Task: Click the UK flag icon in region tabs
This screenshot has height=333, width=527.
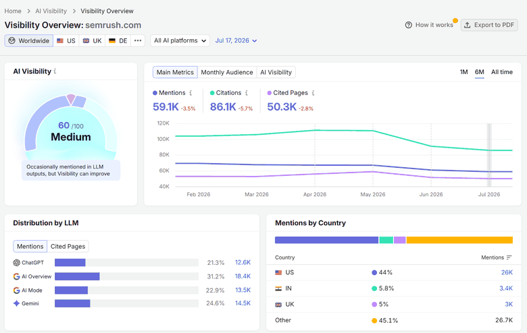Action: (x=86, y=40)
